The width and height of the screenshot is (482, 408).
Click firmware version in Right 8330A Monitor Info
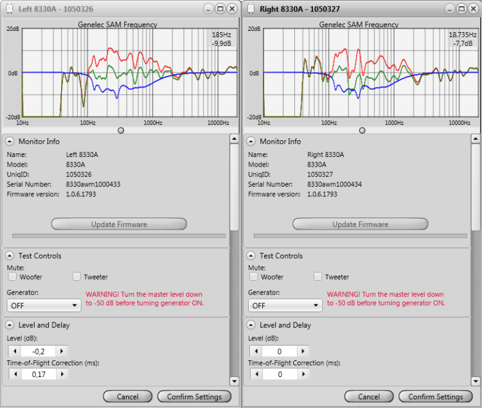(322, 194)
